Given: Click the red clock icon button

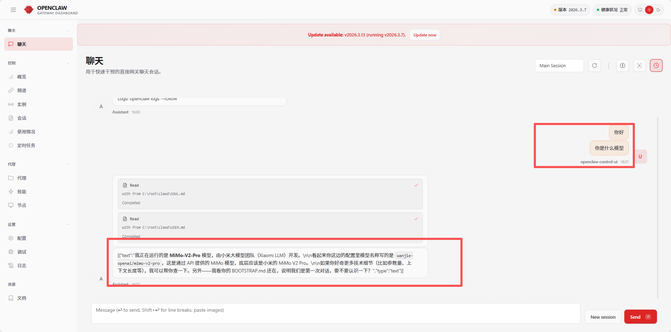Looking at the screenshot, I should 656,65.
